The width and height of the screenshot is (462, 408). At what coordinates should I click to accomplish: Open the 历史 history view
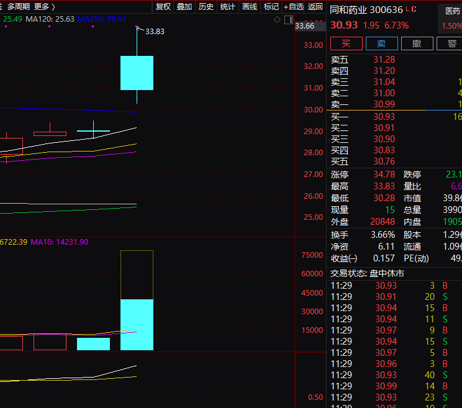pos(206,6)
